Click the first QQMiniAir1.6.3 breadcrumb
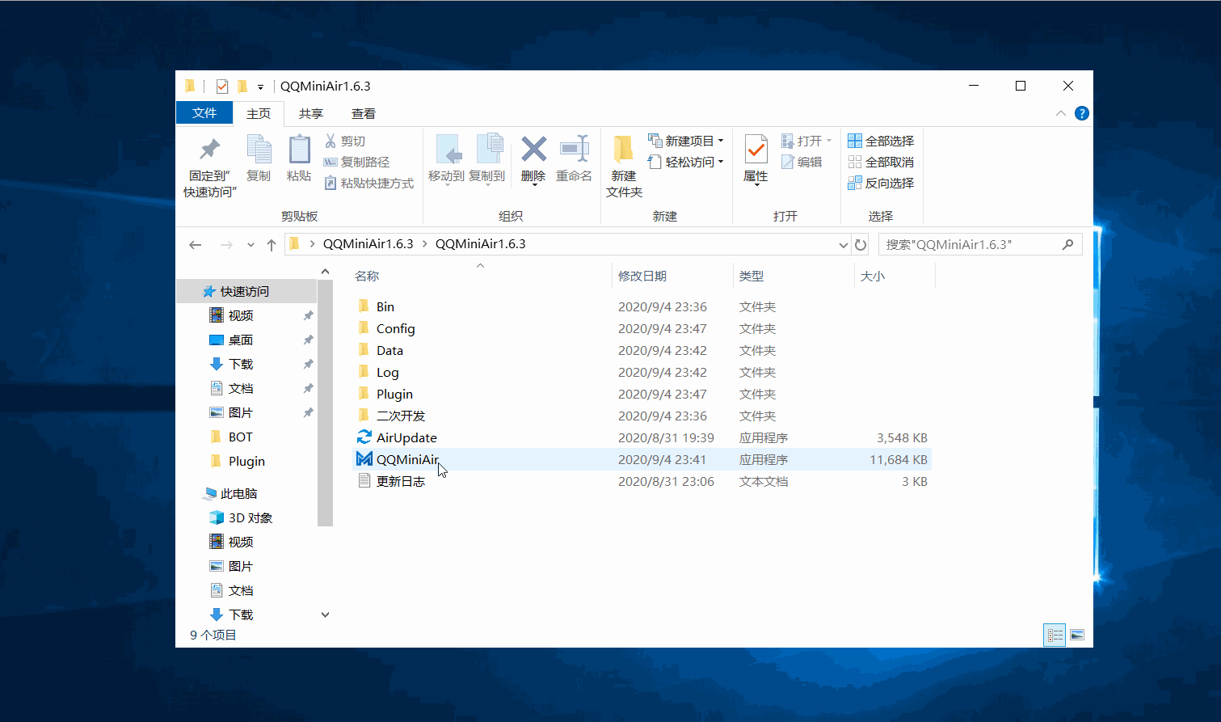The image size is (1221, 722). (368, 244)
